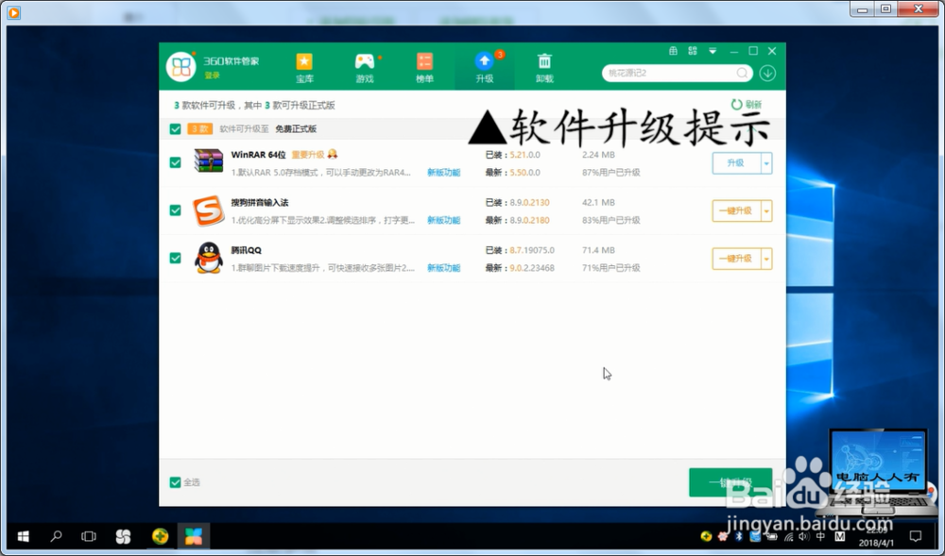Click the Bluetooth tray icon

point(739,536)
